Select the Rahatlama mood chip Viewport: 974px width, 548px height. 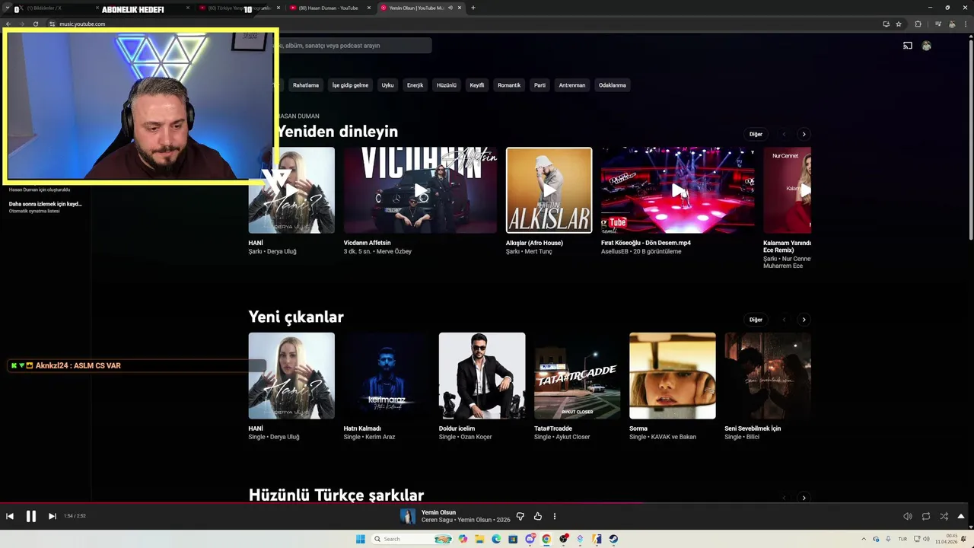[306, 85]
